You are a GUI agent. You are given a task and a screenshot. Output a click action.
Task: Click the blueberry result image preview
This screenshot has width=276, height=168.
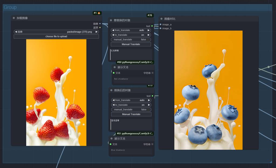208,90
